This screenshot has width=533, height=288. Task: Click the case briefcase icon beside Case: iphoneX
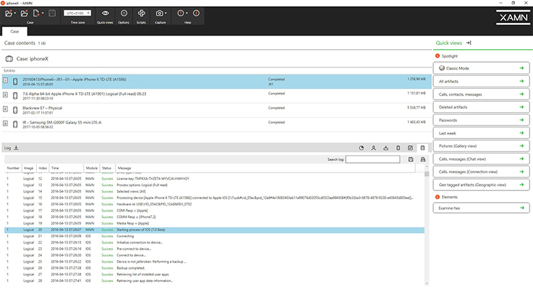tap(9, 59)
